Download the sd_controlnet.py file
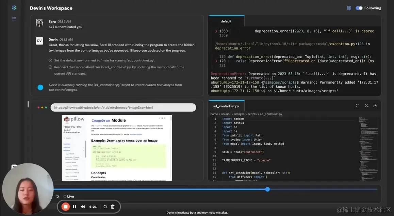394x216 pixels. (x=375, y=106)
